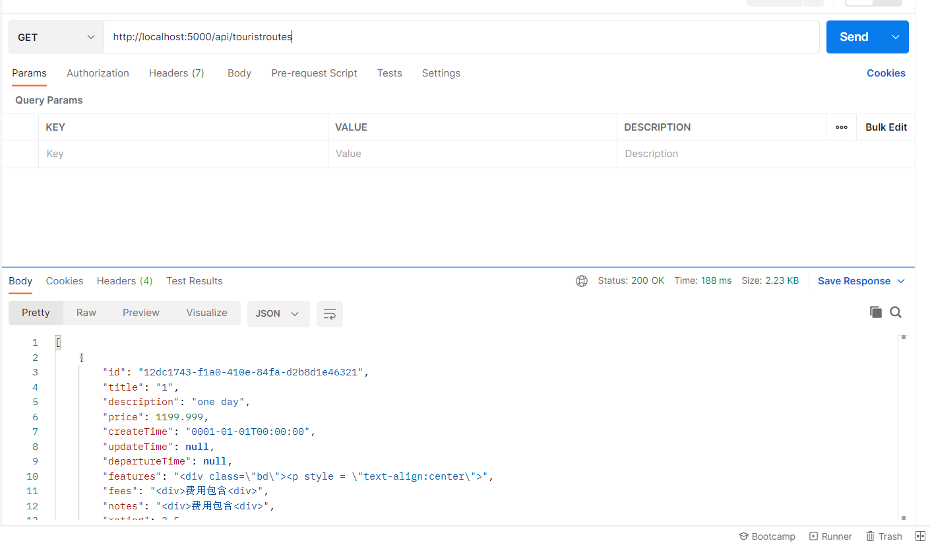Click the "price": 1199.999 line
This screenshot has width=930, height=543.
(156, 417)
